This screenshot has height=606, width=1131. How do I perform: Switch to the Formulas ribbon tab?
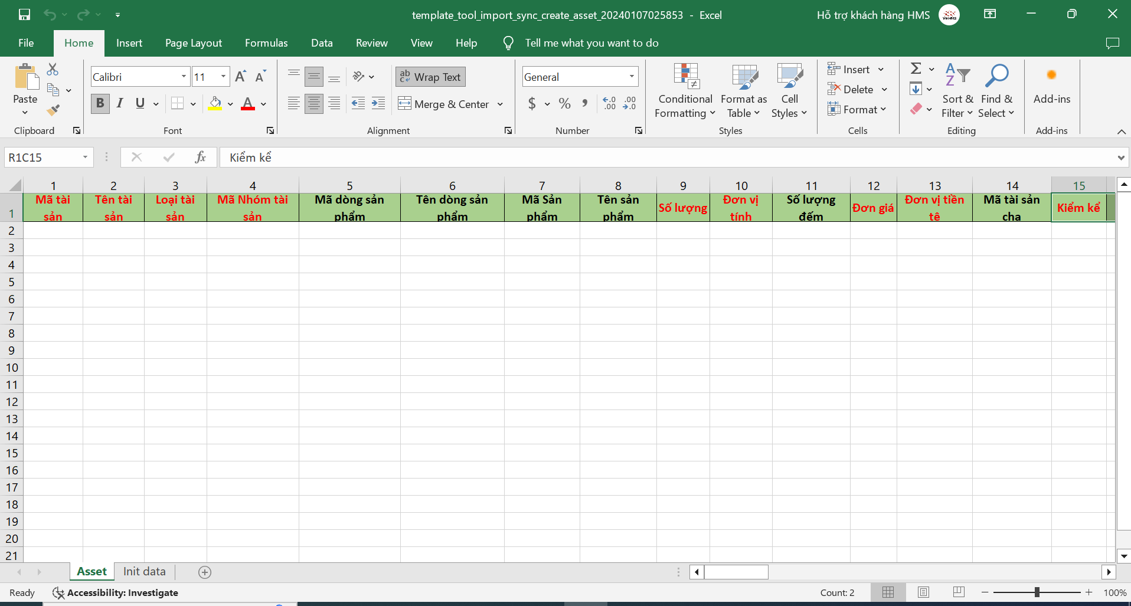(x=266, y=43)
